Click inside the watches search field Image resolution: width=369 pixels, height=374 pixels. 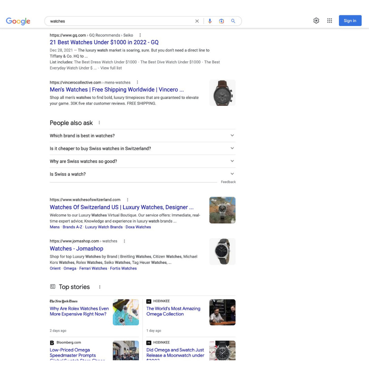[x=118, y=21]
